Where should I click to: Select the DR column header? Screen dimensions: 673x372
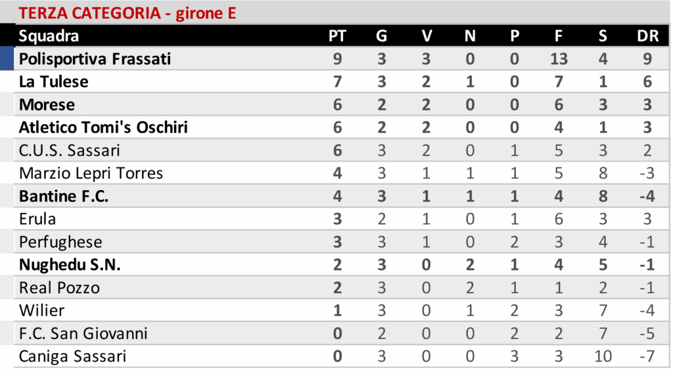click(647, 36)
